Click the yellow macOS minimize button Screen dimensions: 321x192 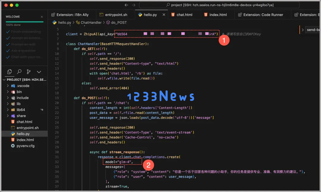pos(12,5)
